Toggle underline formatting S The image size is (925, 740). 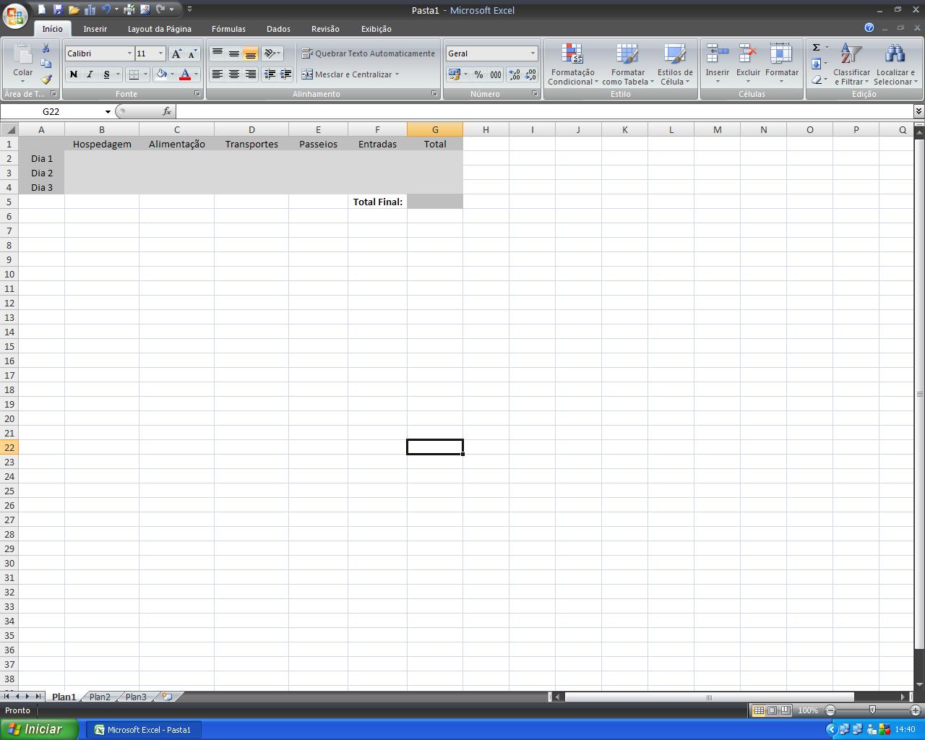click(106, 74)
